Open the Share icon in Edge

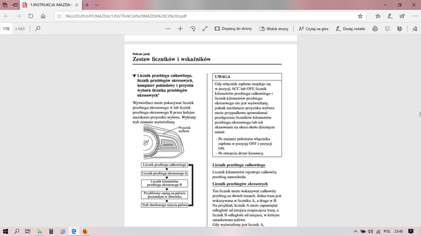click(402, 16)
